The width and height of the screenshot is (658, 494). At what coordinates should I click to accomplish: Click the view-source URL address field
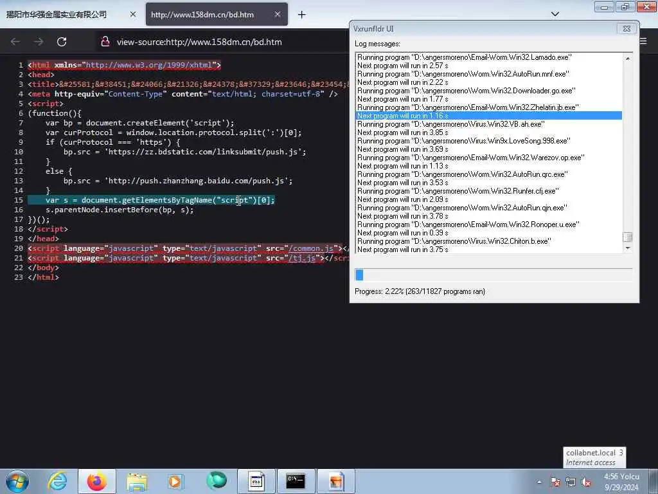click(199, 42)
